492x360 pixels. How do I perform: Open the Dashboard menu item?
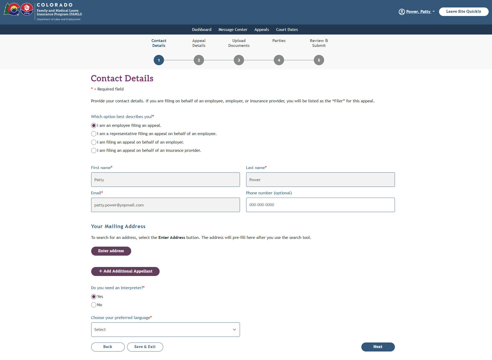[x=202, y=30]
